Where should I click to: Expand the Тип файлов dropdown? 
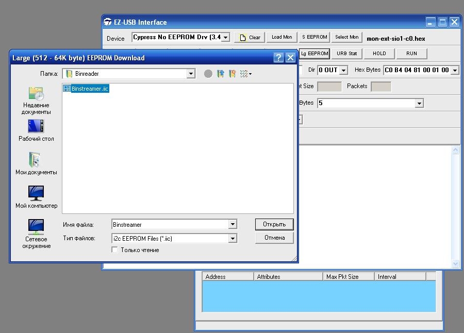coord(233,238)
